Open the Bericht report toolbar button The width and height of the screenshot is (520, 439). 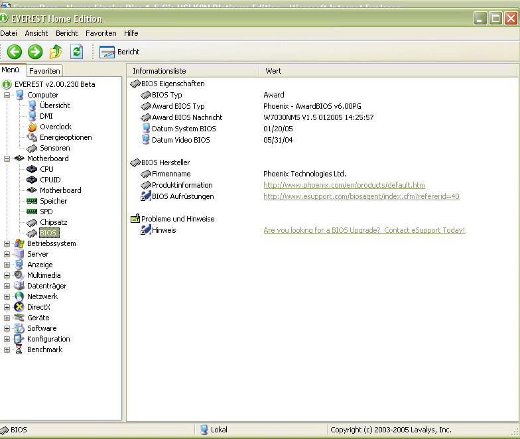[x=119, y=52]
